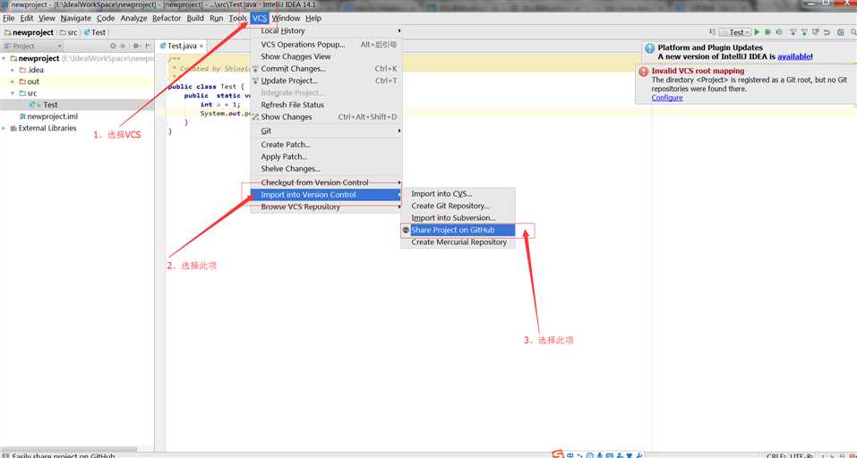Switch to the Test.java tab

pyautogui.click(x=182, y=47)
